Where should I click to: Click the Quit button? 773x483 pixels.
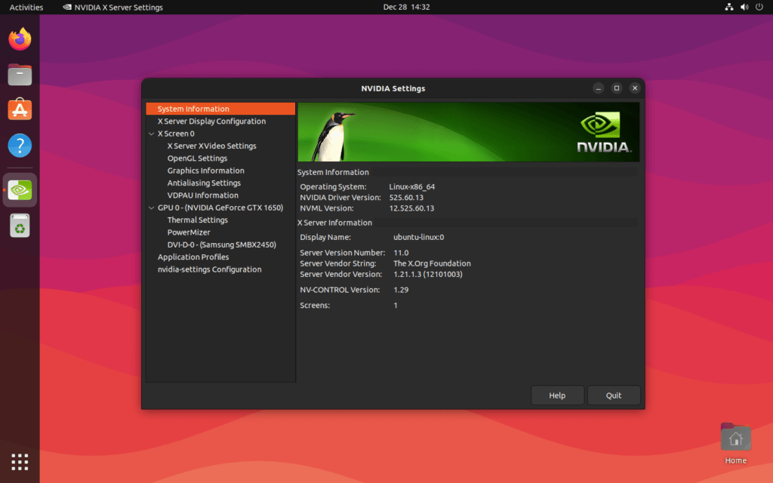point(613,395)
